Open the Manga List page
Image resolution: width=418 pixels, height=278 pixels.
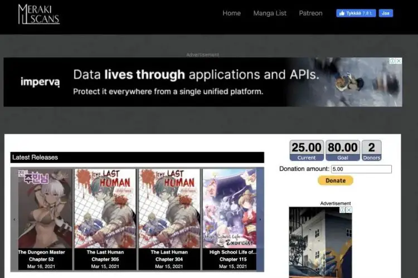[270, 13]
